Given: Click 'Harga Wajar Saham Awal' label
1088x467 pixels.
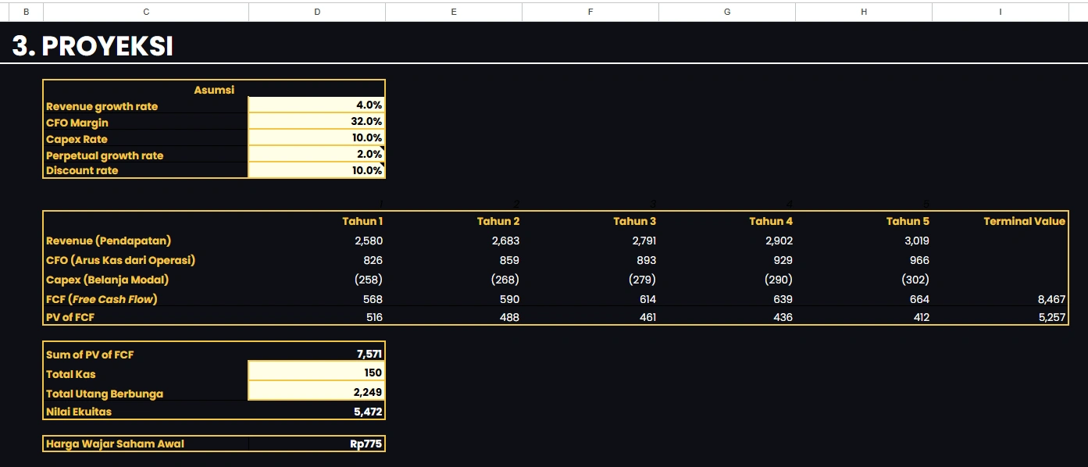Looking at the screenshot, I should 116,444.
